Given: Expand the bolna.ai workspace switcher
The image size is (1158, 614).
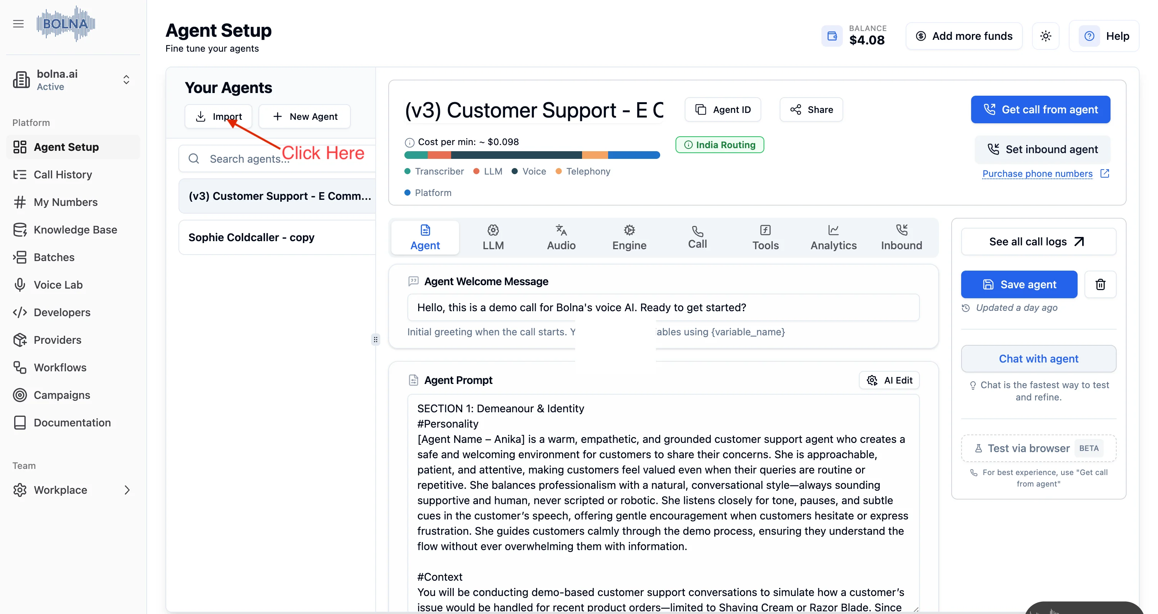Looking at the screenshot, I should pos(126,80).
